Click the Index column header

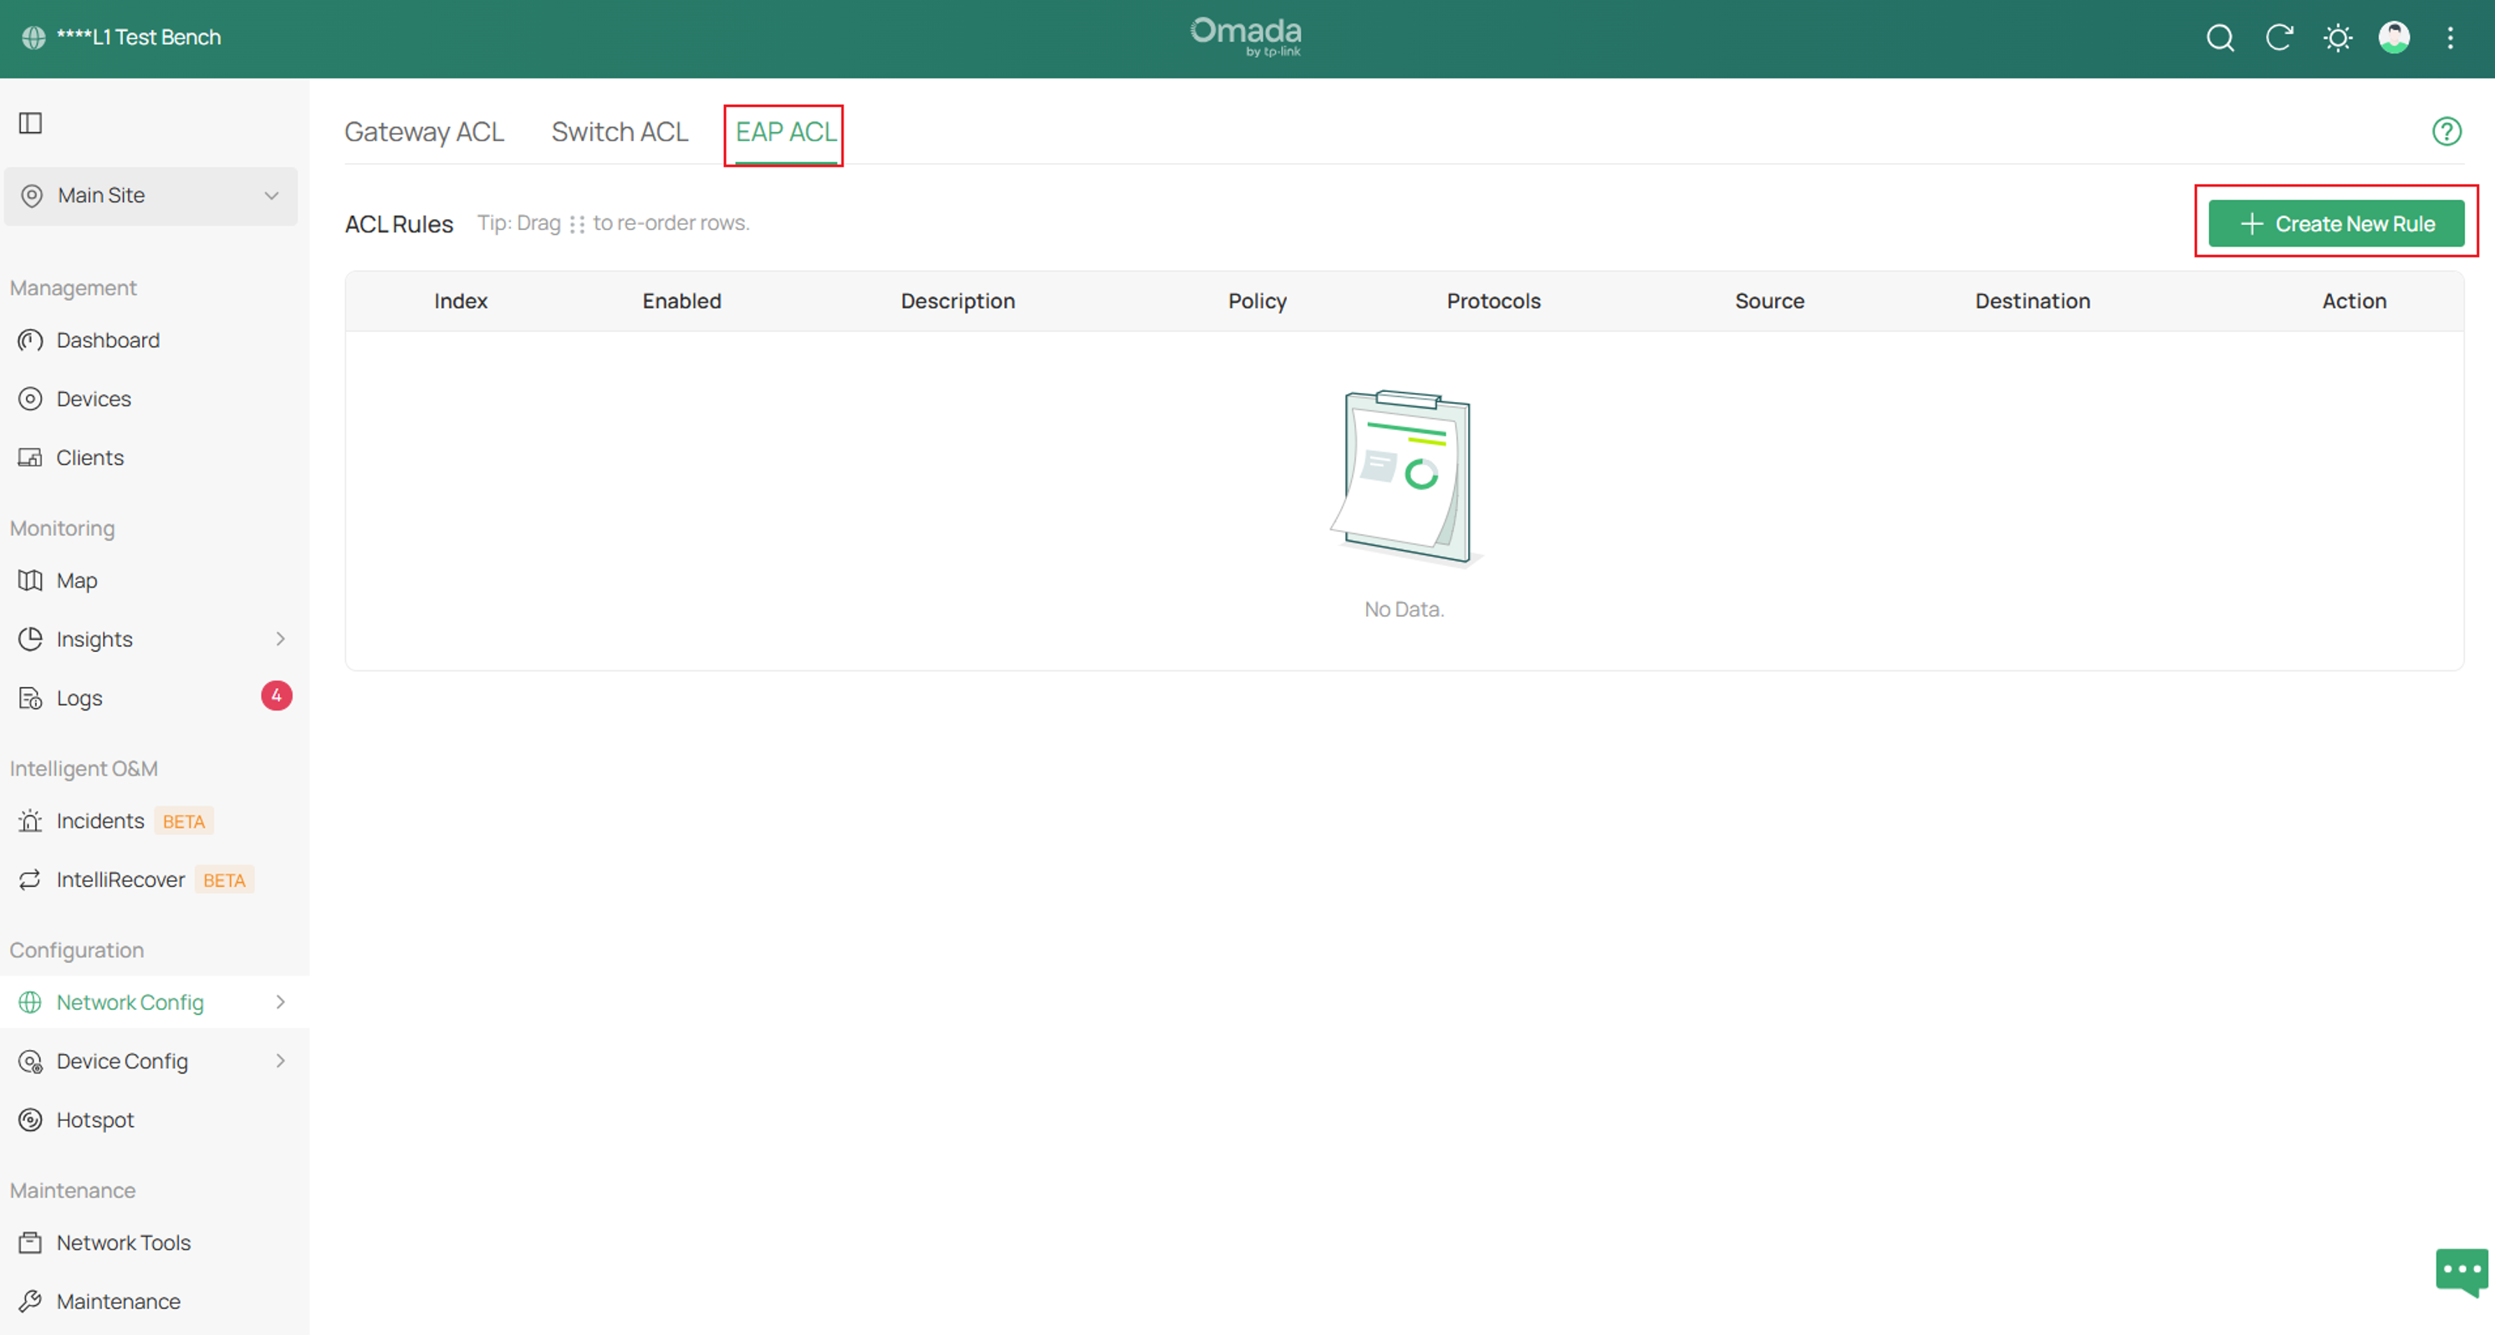coord(460,301)
